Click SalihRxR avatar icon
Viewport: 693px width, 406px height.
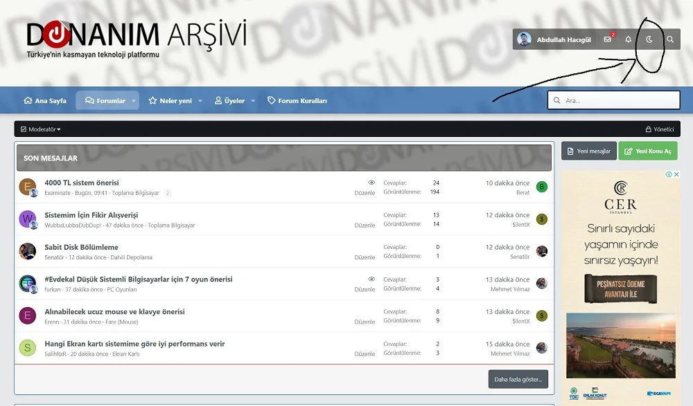point(28,348)
